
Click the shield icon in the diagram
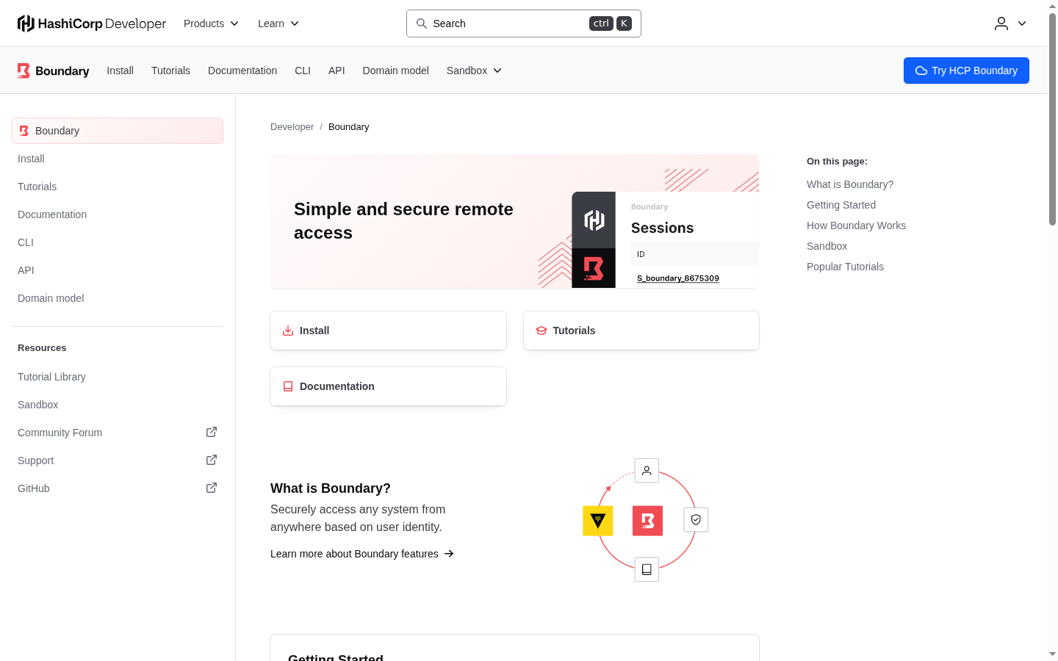pos(696,520)
